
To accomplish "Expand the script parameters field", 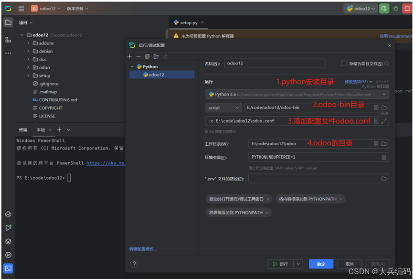I will (384, 121).
